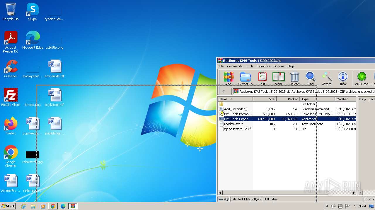Screen dimensions: 375x210
Task: Open Edge from the taskbar
Action: click(63, 206)
